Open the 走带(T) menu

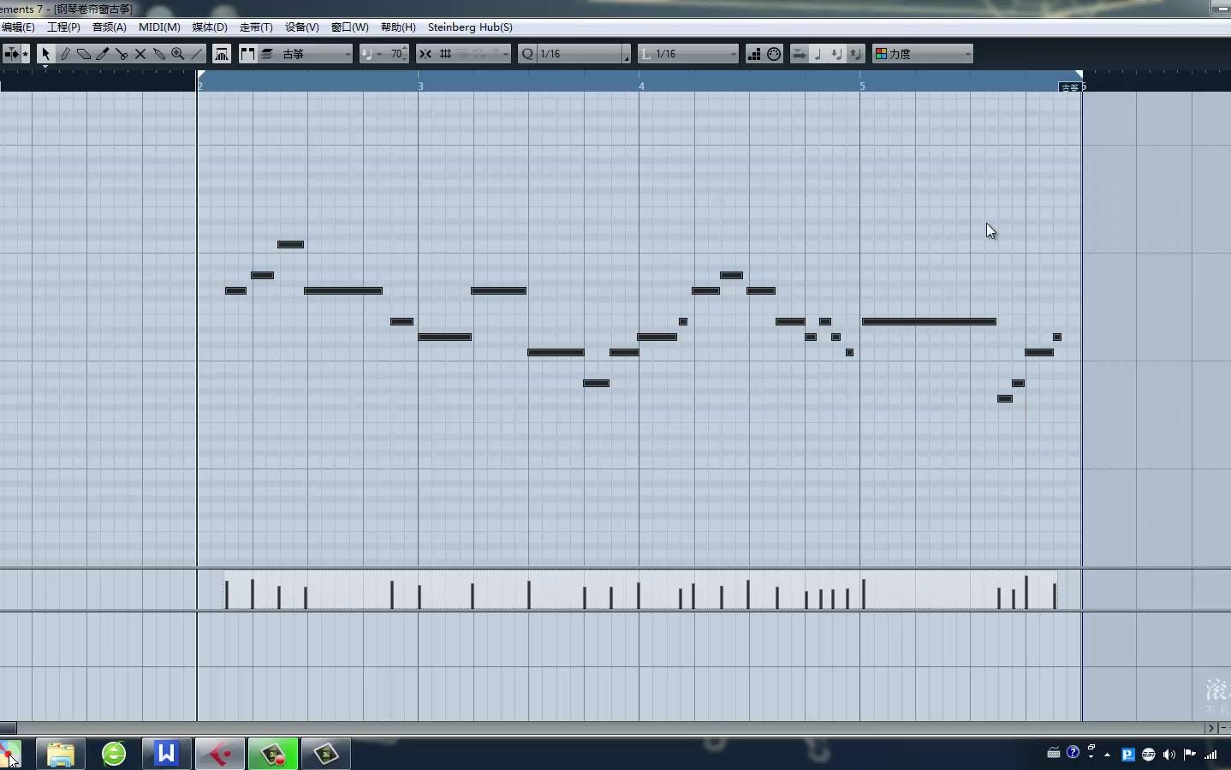pos(256,27)
